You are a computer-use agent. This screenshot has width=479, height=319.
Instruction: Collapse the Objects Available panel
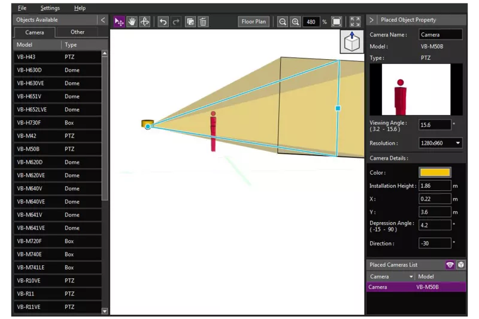click(103, 20)
